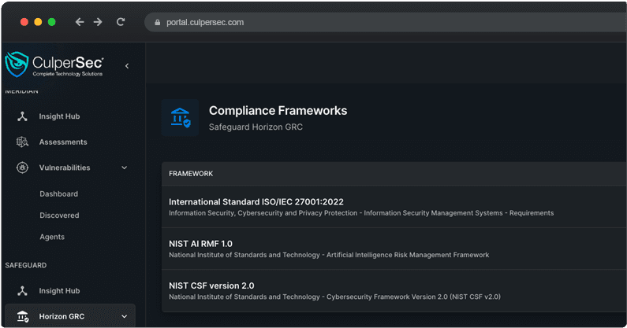Screen dimensions: 627x328
Task: Reload the page with refresh icon
Action: pos(121,22)
